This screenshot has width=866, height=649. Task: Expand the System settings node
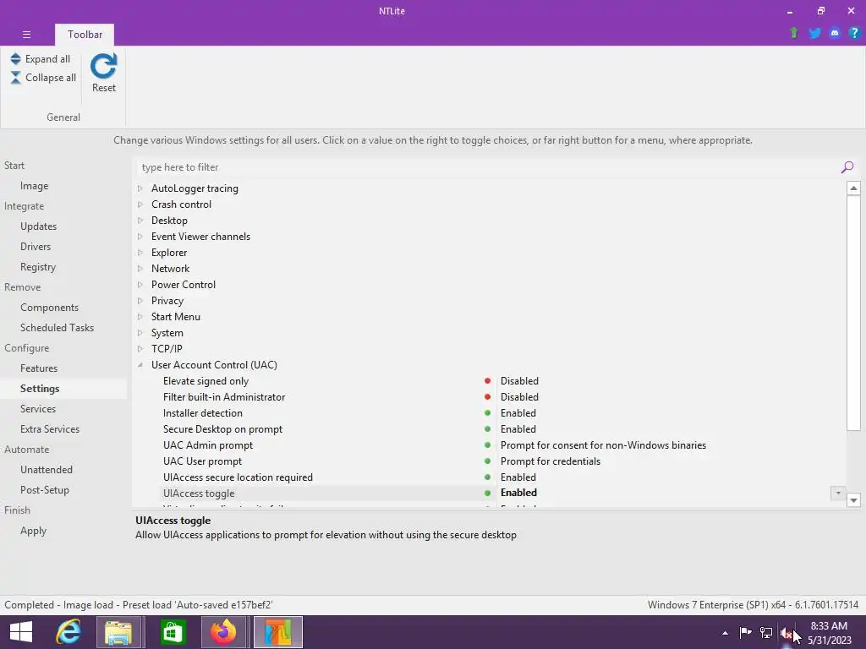pos(140,332)
